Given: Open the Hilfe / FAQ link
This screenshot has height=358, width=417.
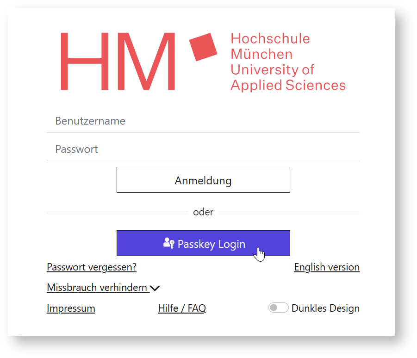Looking at the screenshot, I should [182, 308].
